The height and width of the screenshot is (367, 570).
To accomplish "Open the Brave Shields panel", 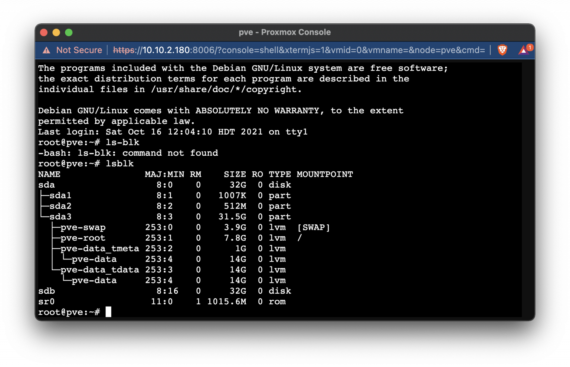I will 503,50.
